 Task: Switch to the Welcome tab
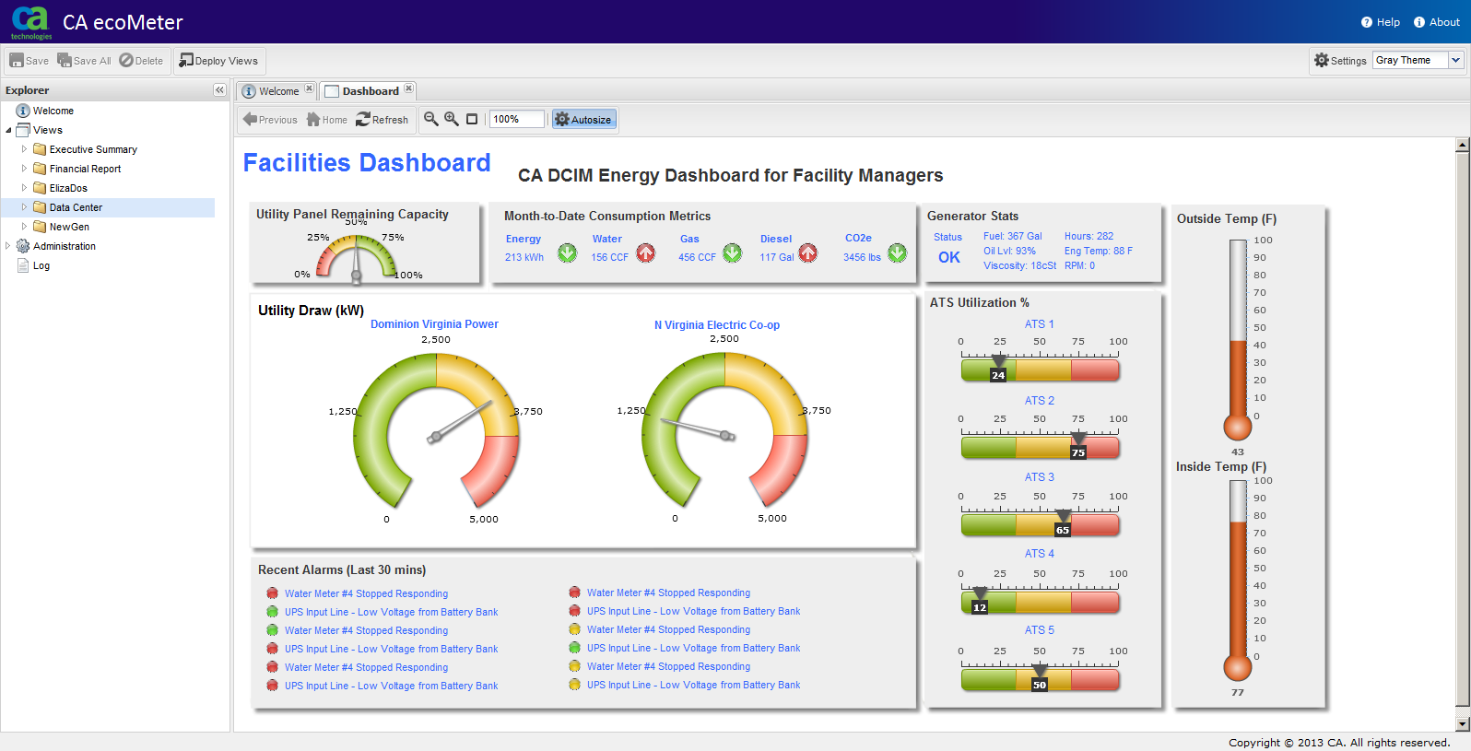coord(278,91)
